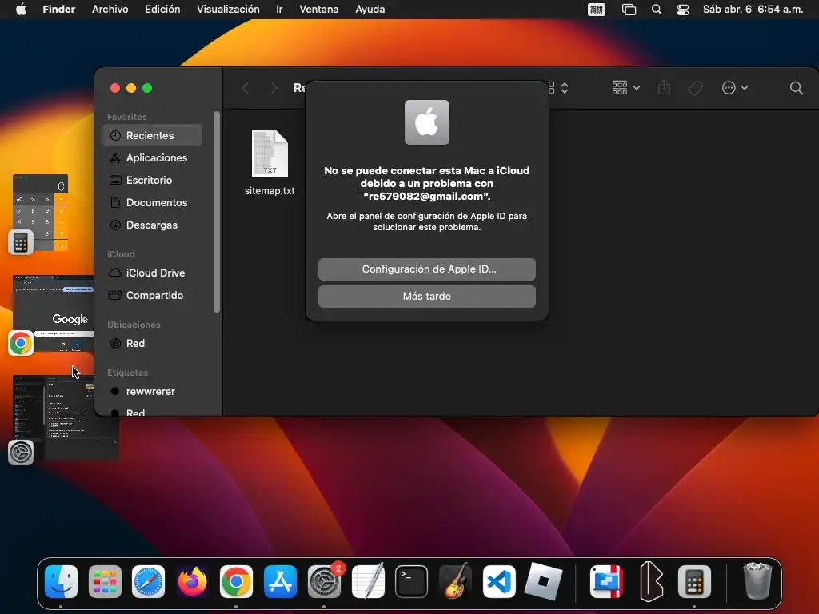Open the Ir menu
The image size is (819, 614).
pos(279,10)
